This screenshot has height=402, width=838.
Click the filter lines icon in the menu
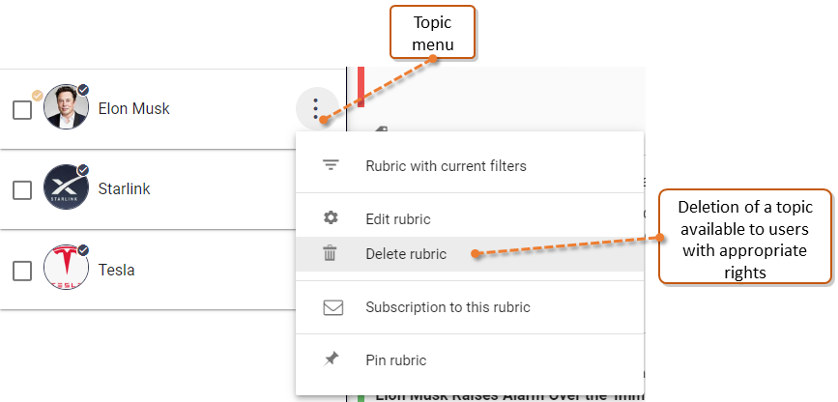[331, 165]
